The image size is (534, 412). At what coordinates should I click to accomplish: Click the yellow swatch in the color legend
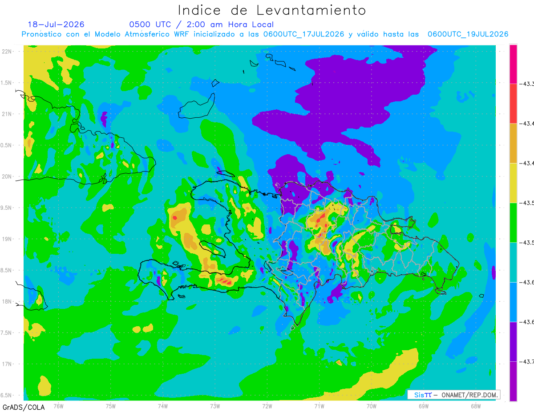pos(513,183)
